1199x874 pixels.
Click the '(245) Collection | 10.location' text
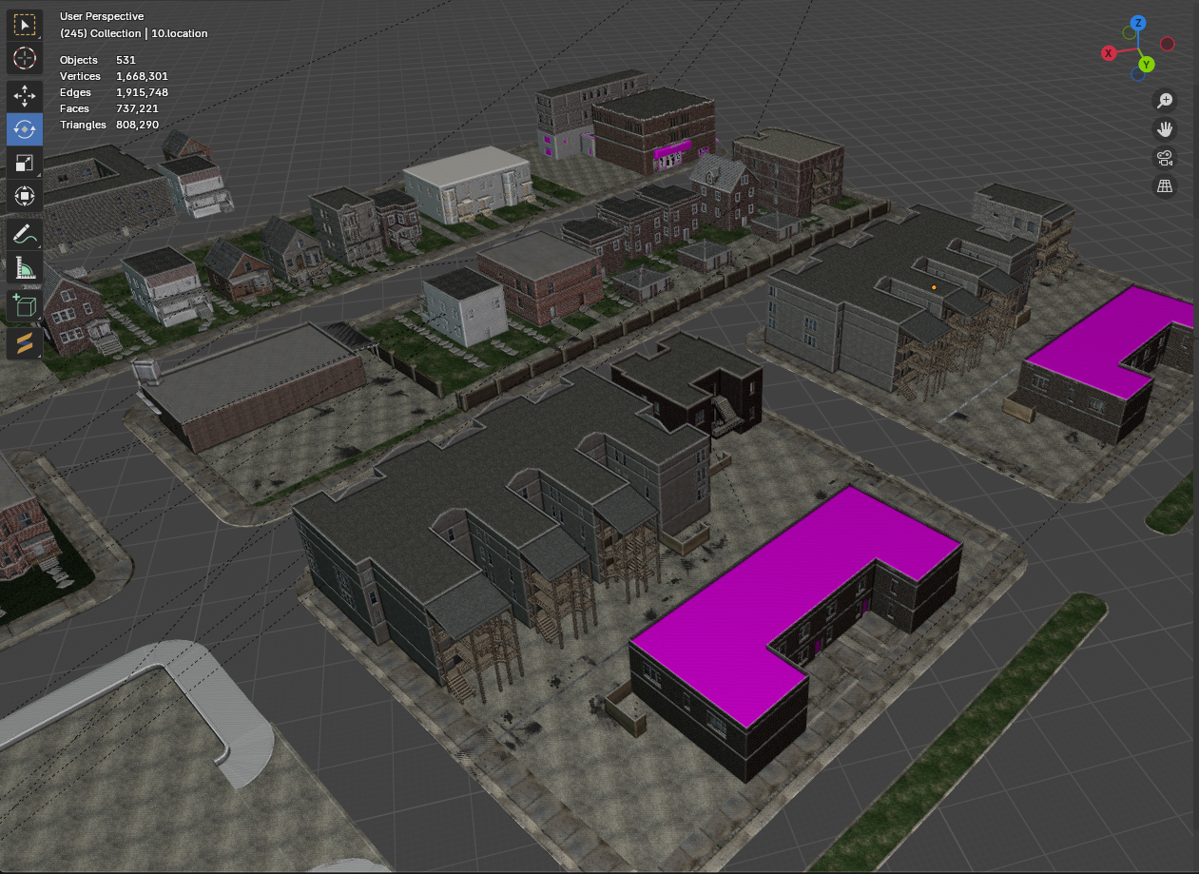133,33
